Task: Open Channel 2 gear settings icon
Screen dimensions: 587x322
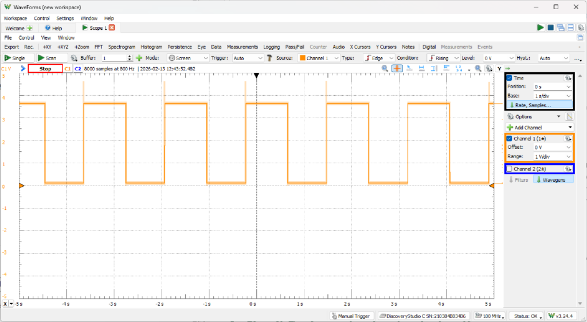Action: click(x=568, y=169)
